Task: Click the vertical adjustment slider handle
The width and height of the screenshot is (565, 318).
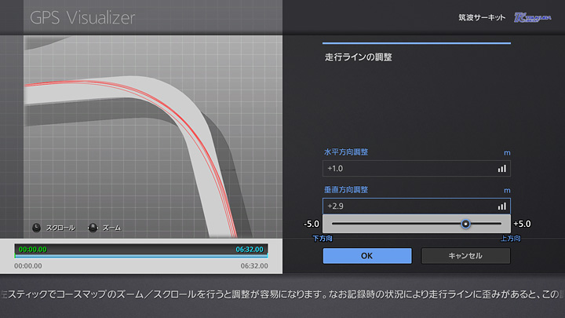Action: click(x=465, y=224)
